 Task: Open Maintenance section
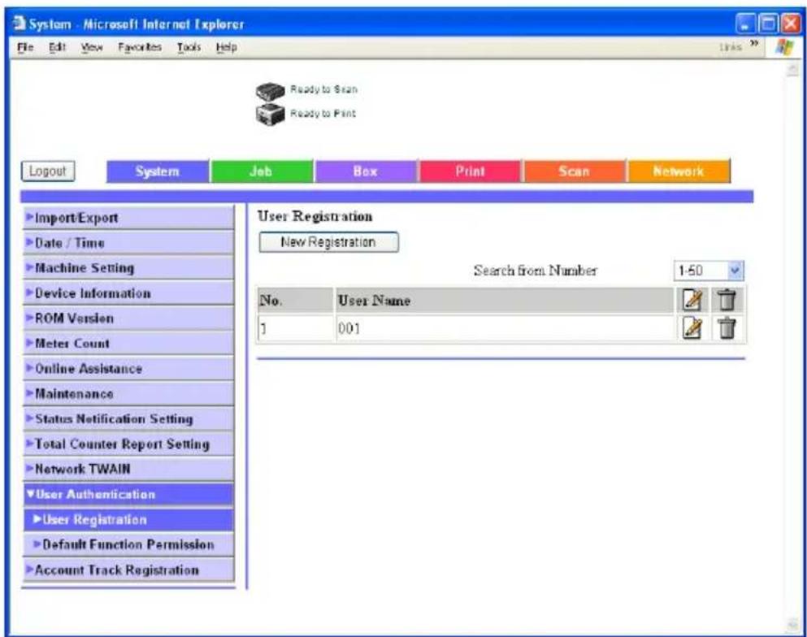click(128, 394)
